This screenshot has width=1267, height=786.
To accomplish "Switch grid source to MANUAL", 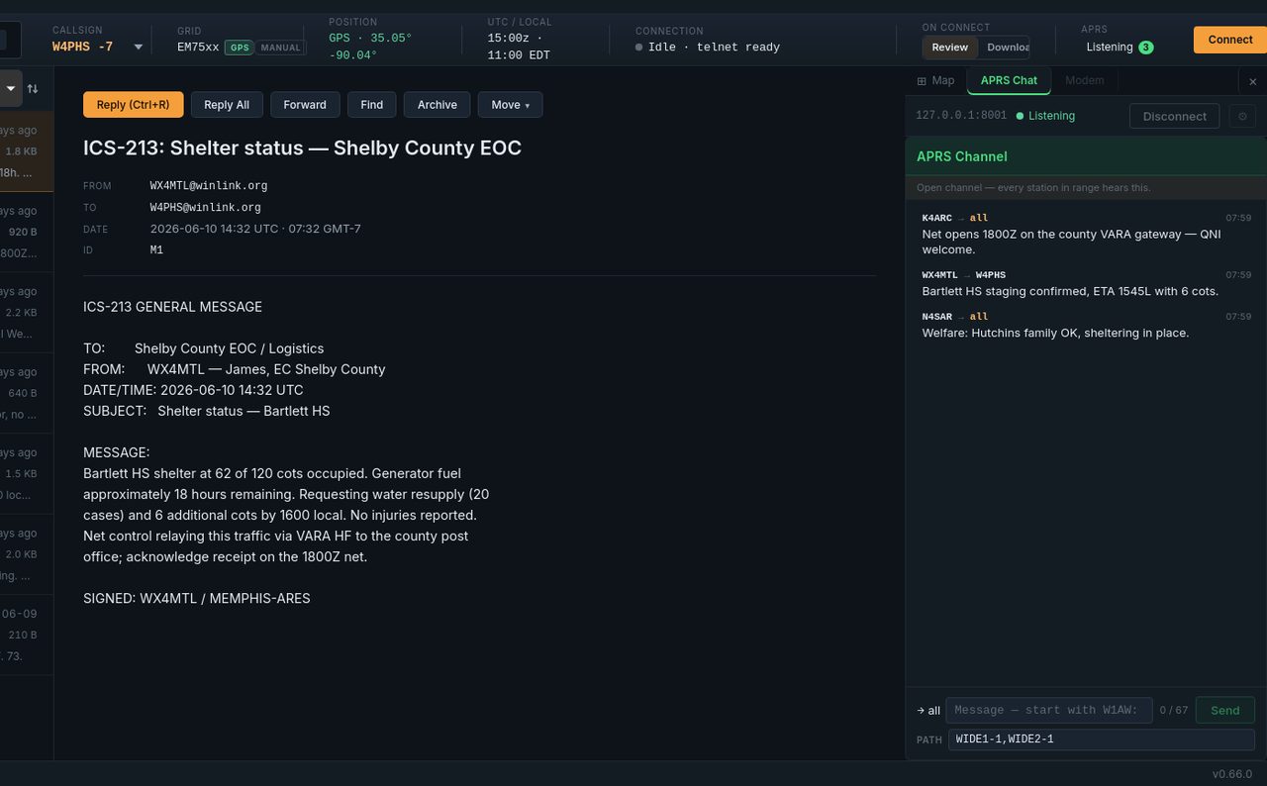I will tap(280, 48).
